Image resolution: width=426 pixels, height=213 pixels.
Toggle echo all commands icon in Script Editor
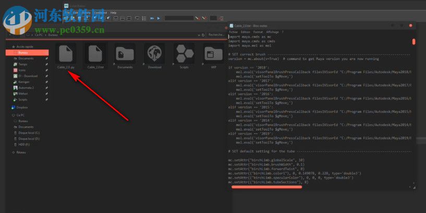coord(137,18)
